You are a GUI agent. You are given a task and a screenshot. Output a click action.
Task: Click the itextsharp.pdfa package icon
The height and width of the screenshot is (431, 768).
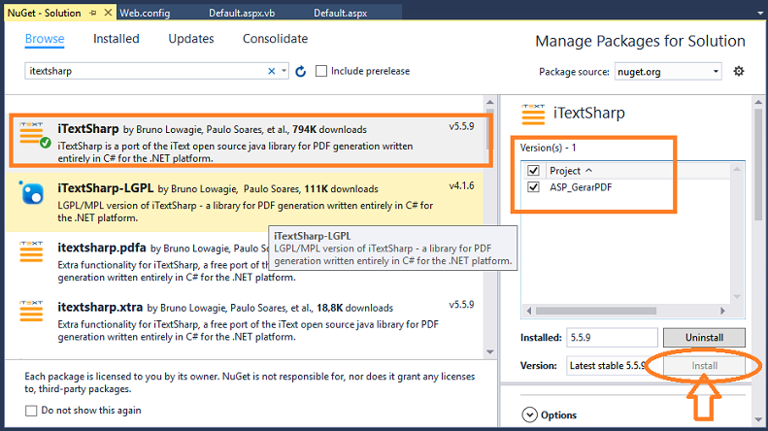tap(31, 251)
